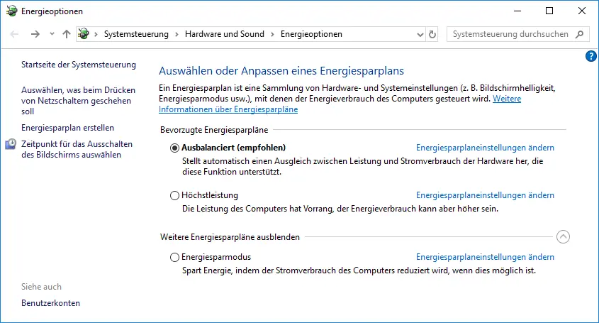Click the forward navigation arrow
The height and width of the screenshot is (323, 599).
pos(35,34)
